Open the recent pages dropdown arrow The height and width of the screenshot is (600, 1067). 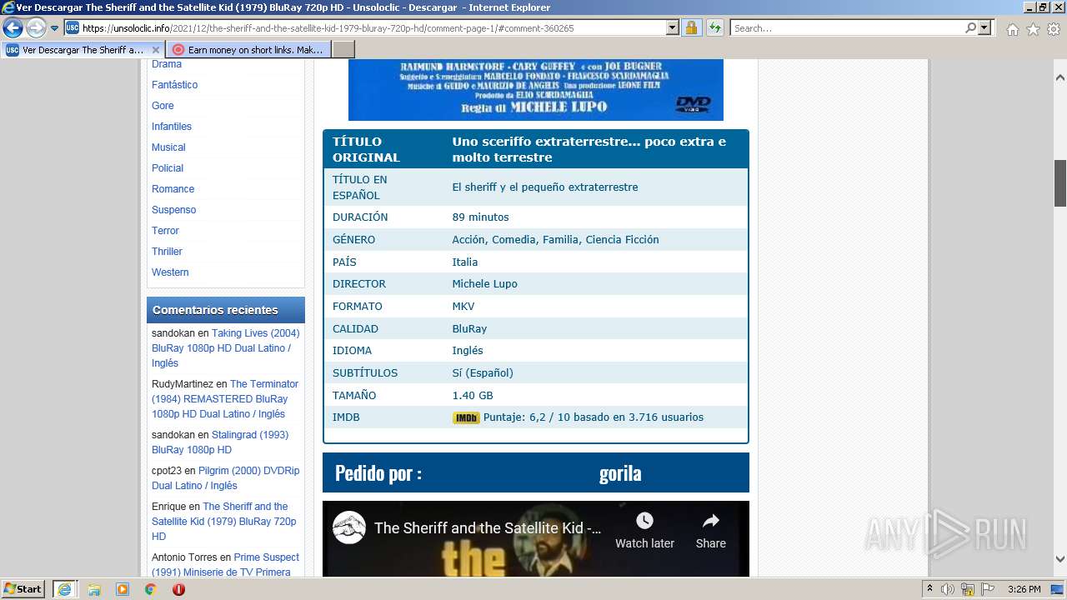(x=54, y=28)
